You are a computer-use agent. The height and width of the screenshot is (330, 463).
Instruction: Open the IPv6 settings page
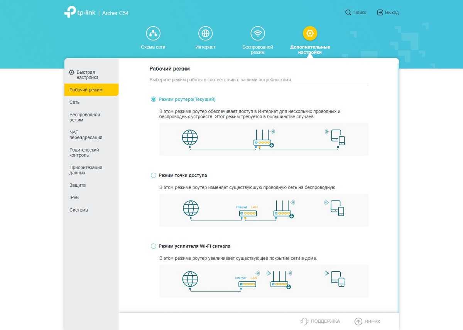click(74, 197)
